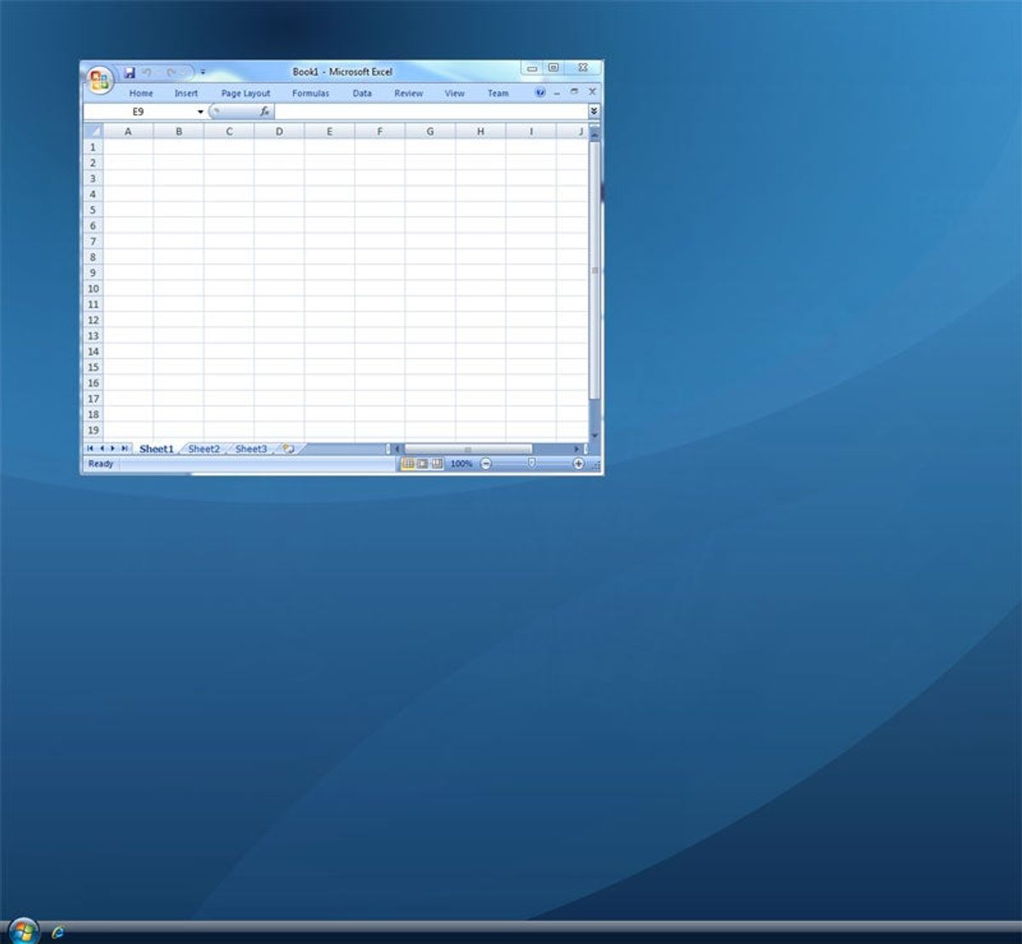
Task: Switch to the Sheet2 worksheet tab
Action: [x=204, y=449]
